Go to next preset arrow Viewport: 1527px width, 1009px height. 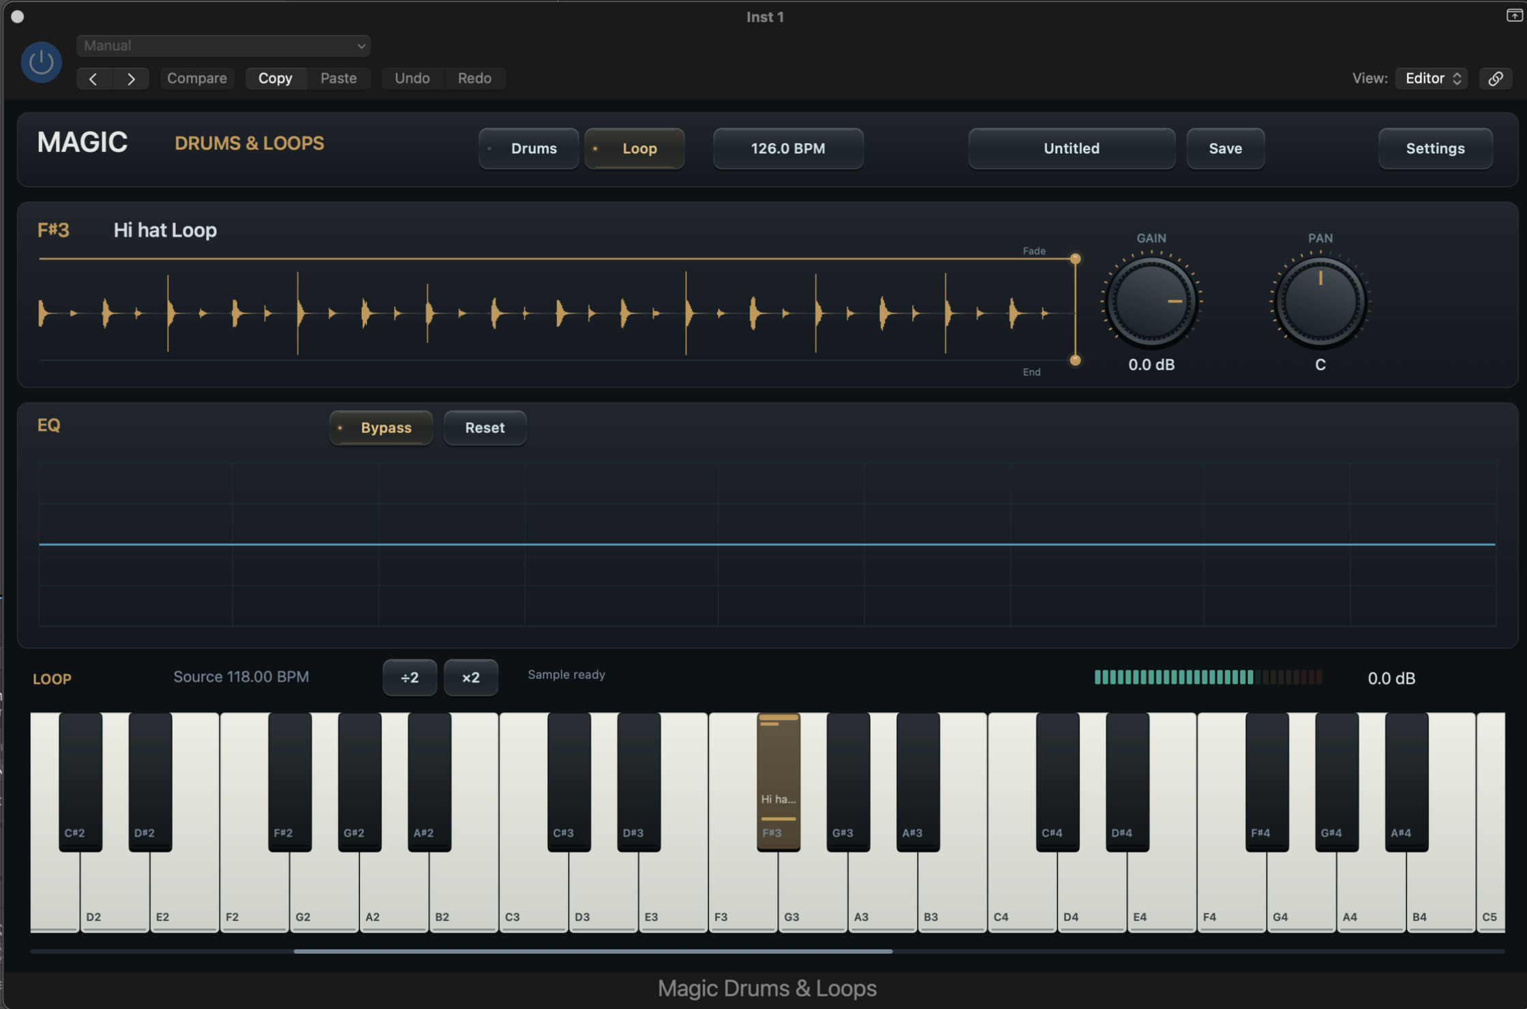(131, 78)
